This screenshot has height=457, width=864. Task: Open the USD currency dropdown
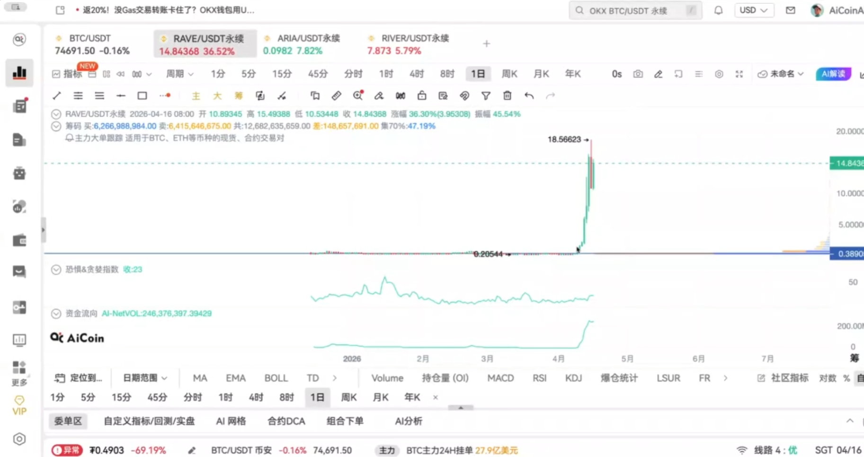coord(754,10)
